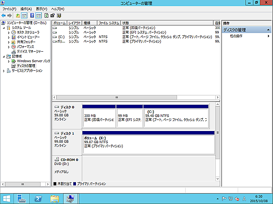Screen dimensions: 273x204
Task: Toggle the Show/Hide Console Tree icon
Action: (24, 15)
